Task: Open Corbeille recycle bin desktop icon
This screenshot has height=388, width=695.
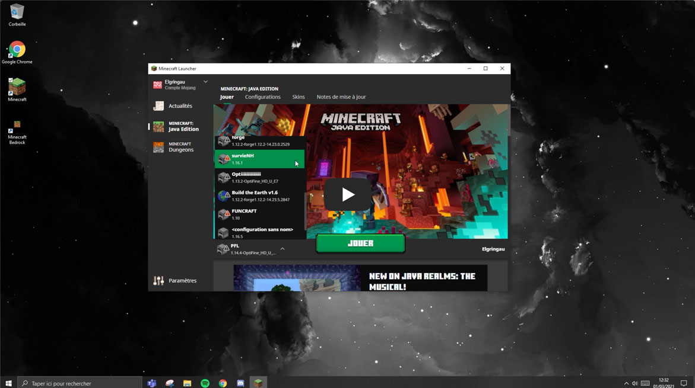Action: coord(17,15)
